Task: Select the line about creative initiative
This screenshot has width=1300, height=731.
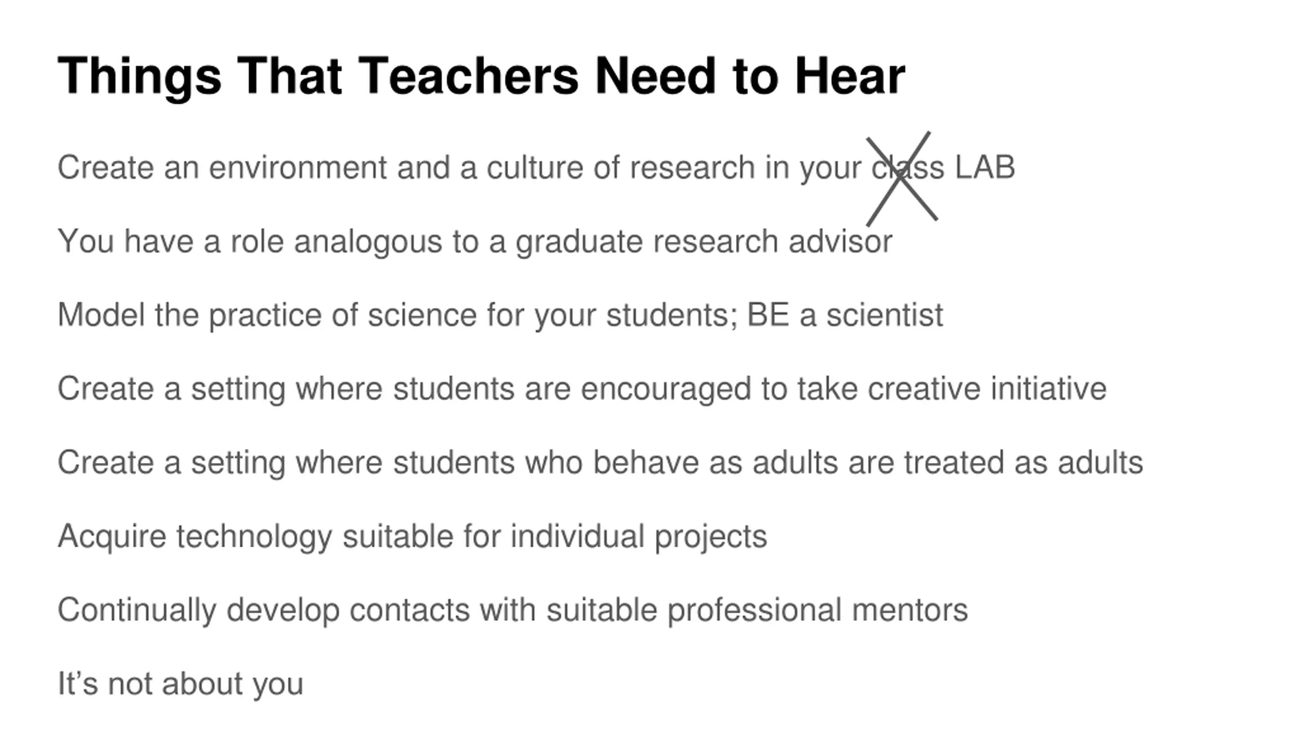Action: click(x=581, y=390)
